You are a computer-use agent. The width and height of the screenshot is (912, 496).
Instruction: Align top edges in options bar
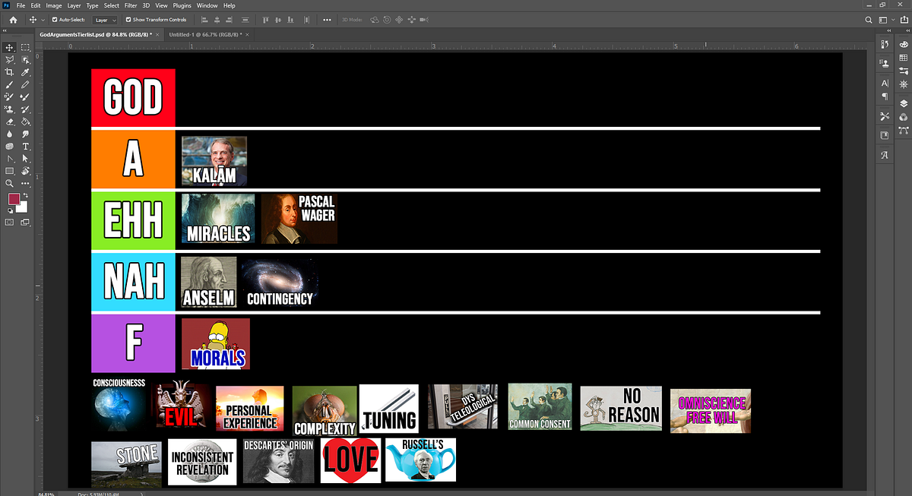coord(265,20)
